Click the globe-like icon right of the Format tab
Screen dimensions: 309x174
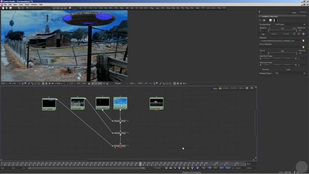304,34
